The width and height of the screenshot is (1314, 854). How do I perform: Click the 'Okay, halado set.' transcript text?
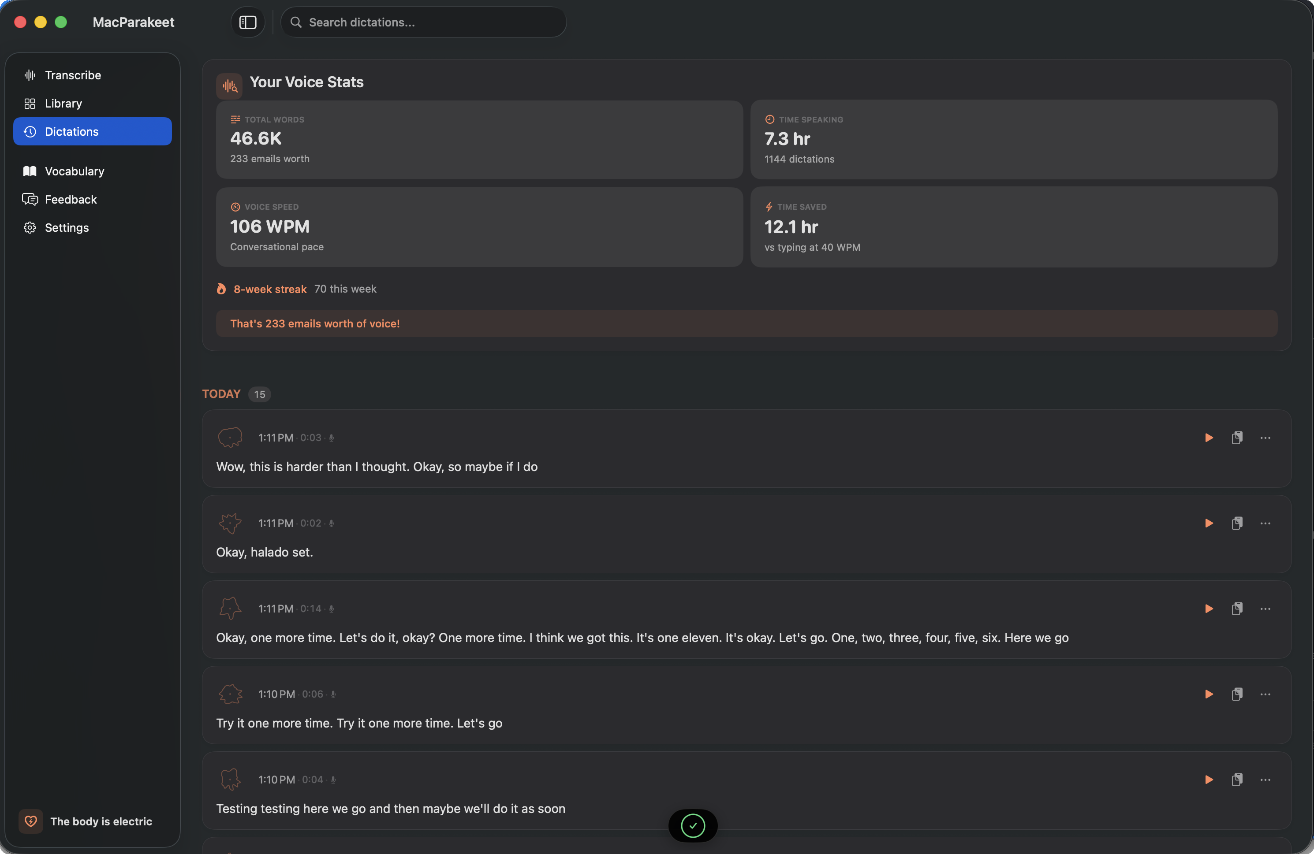pos(265,552)
